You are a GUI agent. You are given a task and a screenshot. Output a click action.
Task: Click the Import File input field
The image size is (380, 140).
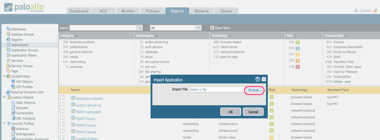tap(217, 90)
